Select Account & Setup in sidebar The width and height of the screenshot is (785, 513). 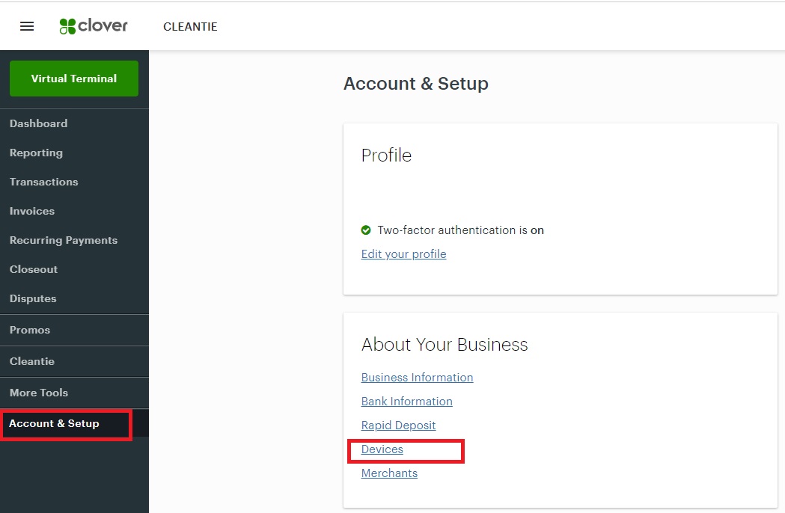coord(54,423)
